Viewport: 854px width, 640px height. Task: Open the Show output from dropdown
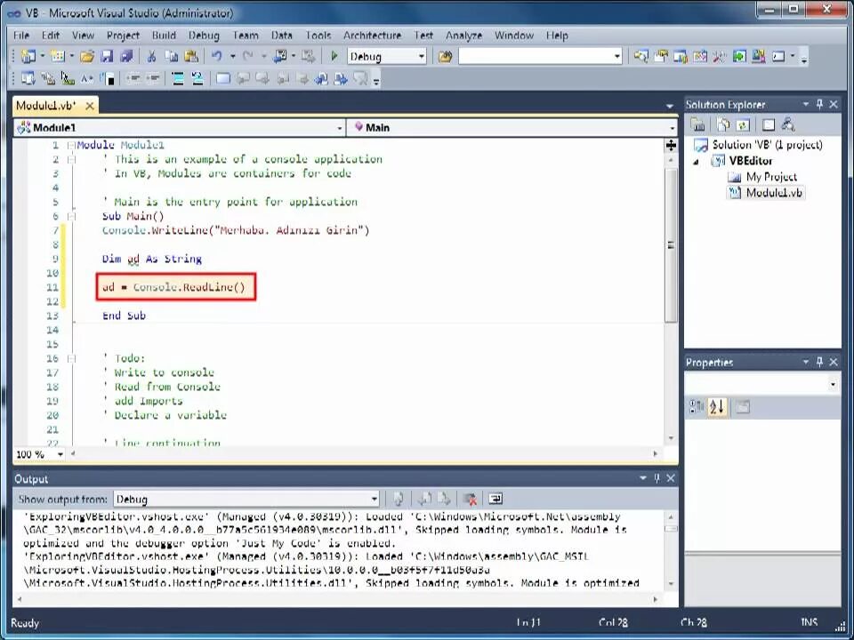tap(375, 499)
